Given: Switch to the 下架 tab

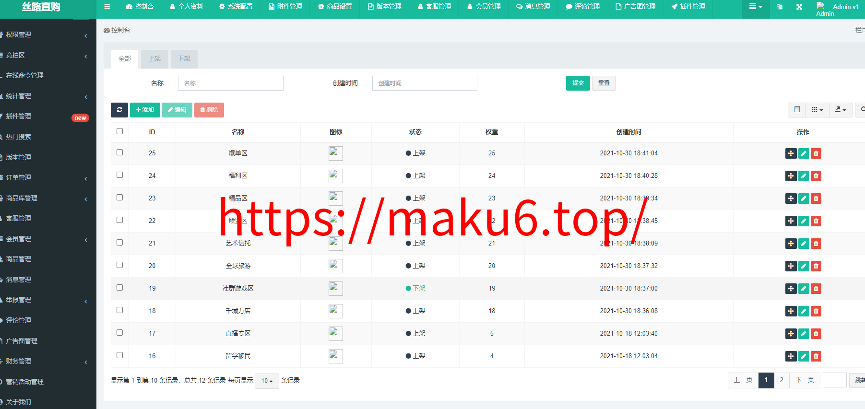Looking at the screenshot, I should tap(184, 58).
